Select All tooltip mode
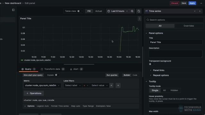This screenshot has height=115, width=205. [x=164, y=90]
